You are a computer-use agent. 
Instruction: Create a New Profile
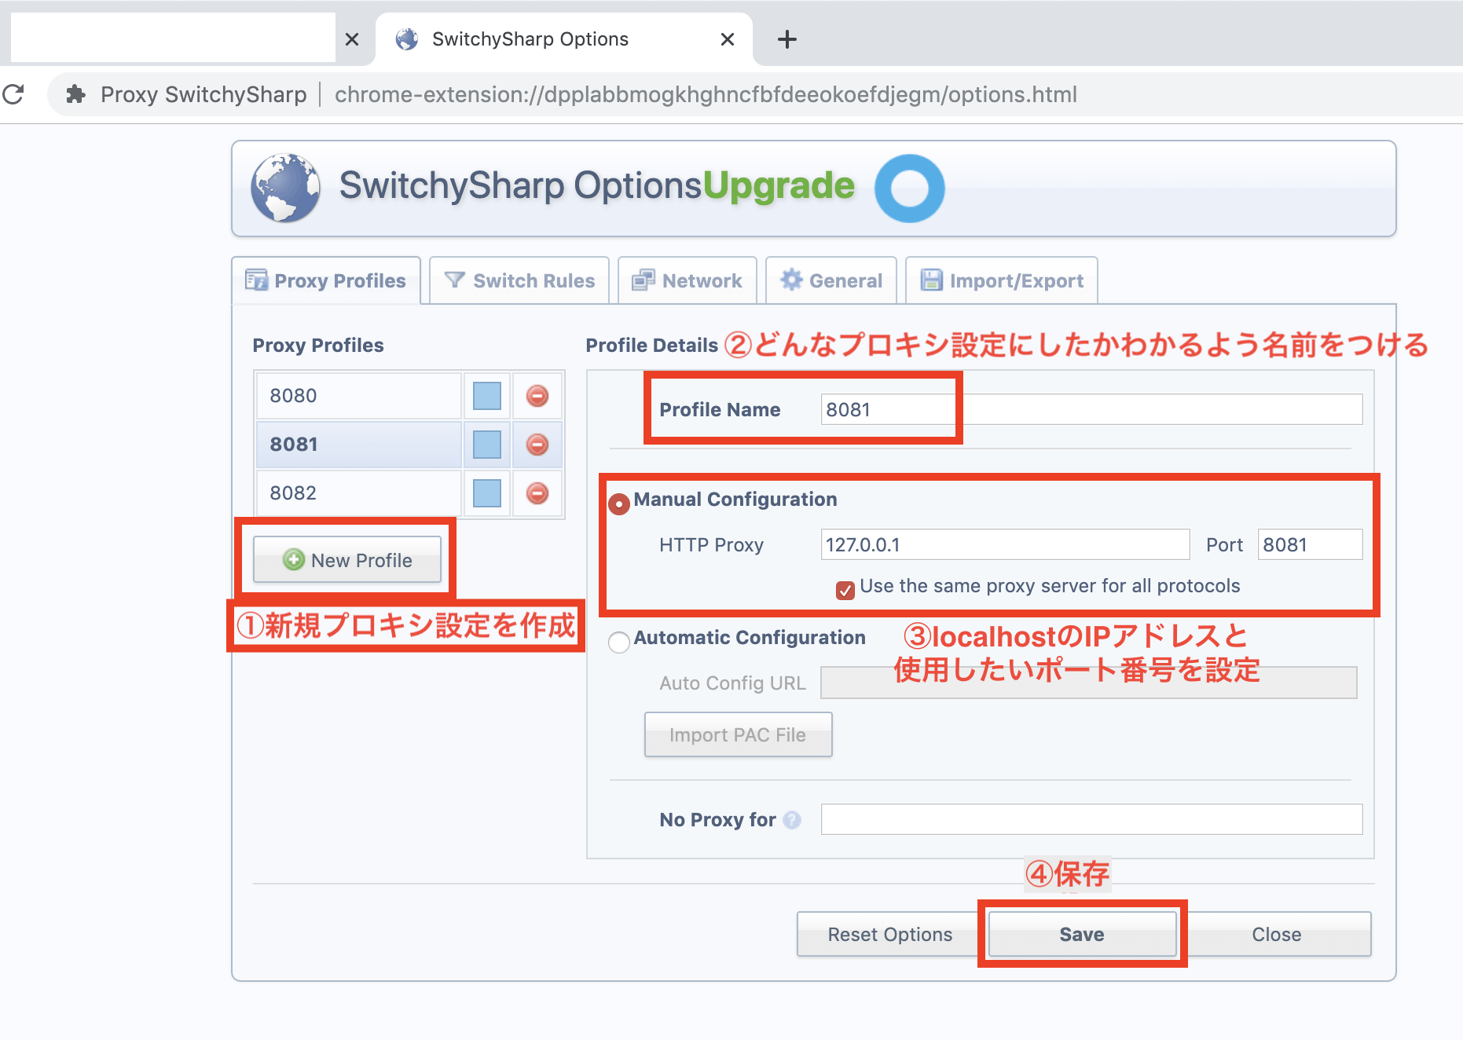(347, 560)
